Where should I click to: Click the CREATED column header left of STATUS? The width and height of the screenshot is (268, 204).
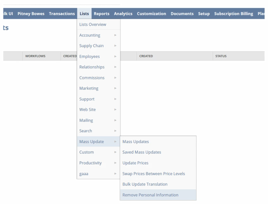[x=175, y=56]
